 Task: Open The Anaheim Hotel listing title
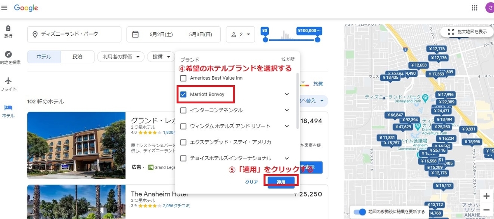159,194
